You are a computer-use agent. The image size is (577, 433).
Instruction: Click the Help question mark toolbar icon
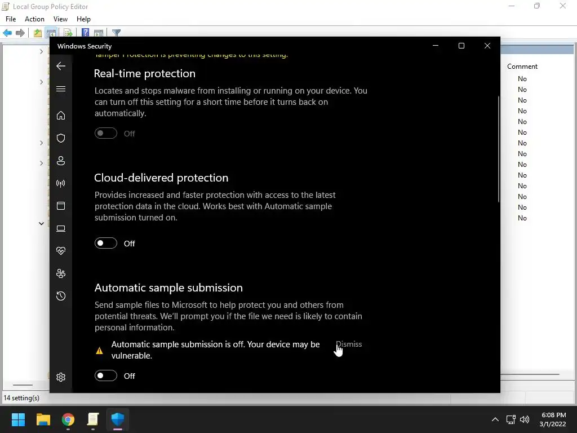(x=86, y=33)
